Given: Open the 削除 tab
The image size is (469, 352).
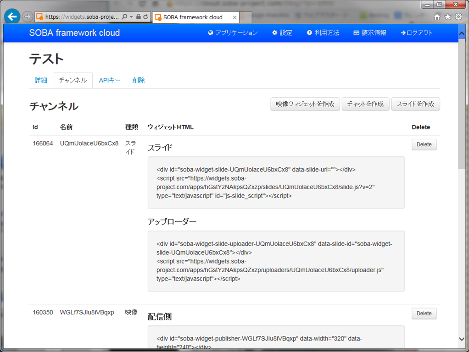Looking at the screenshot, I should point(139,80).
